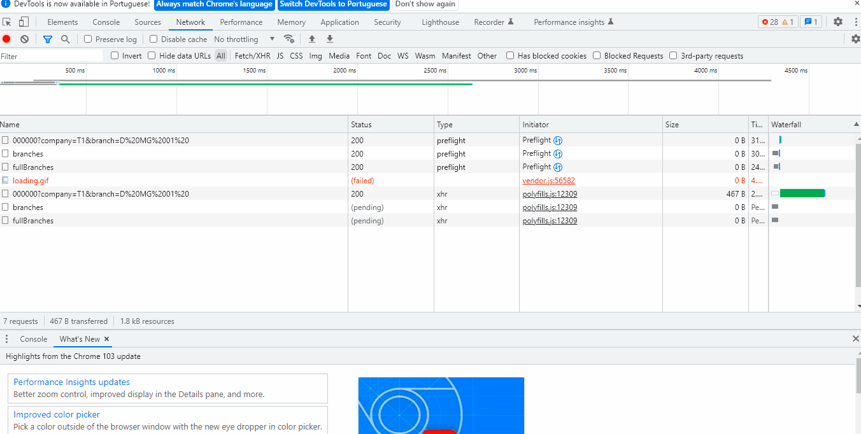Open the No throttling dropdown
The width and height of the screenshot is (861, 434).
click(245, 39)
